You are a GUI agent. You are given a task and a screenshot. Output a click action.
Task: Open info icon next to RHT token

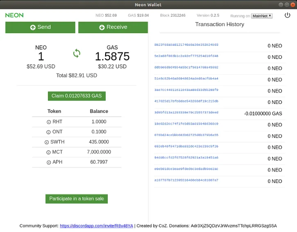click(49, 122)
